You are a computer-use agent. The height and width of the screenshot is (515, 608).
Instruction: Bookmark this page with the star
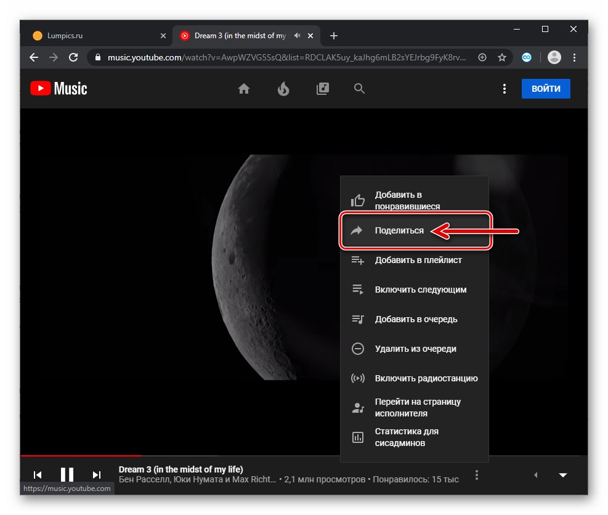[502, 57]
